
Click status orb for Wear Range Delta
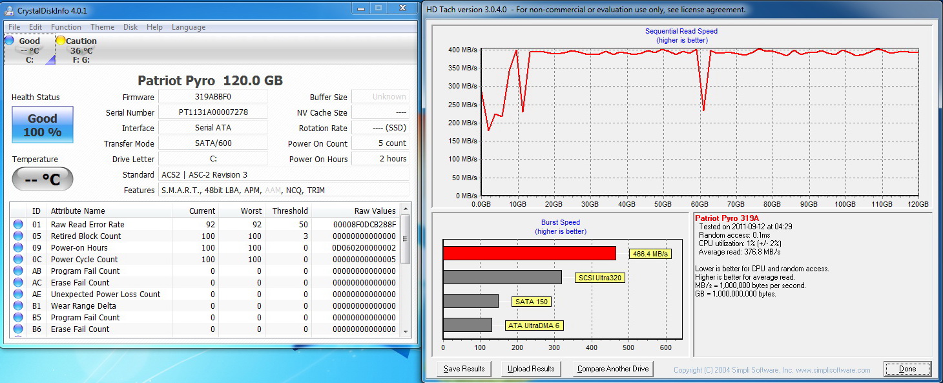tap(18, 305)
